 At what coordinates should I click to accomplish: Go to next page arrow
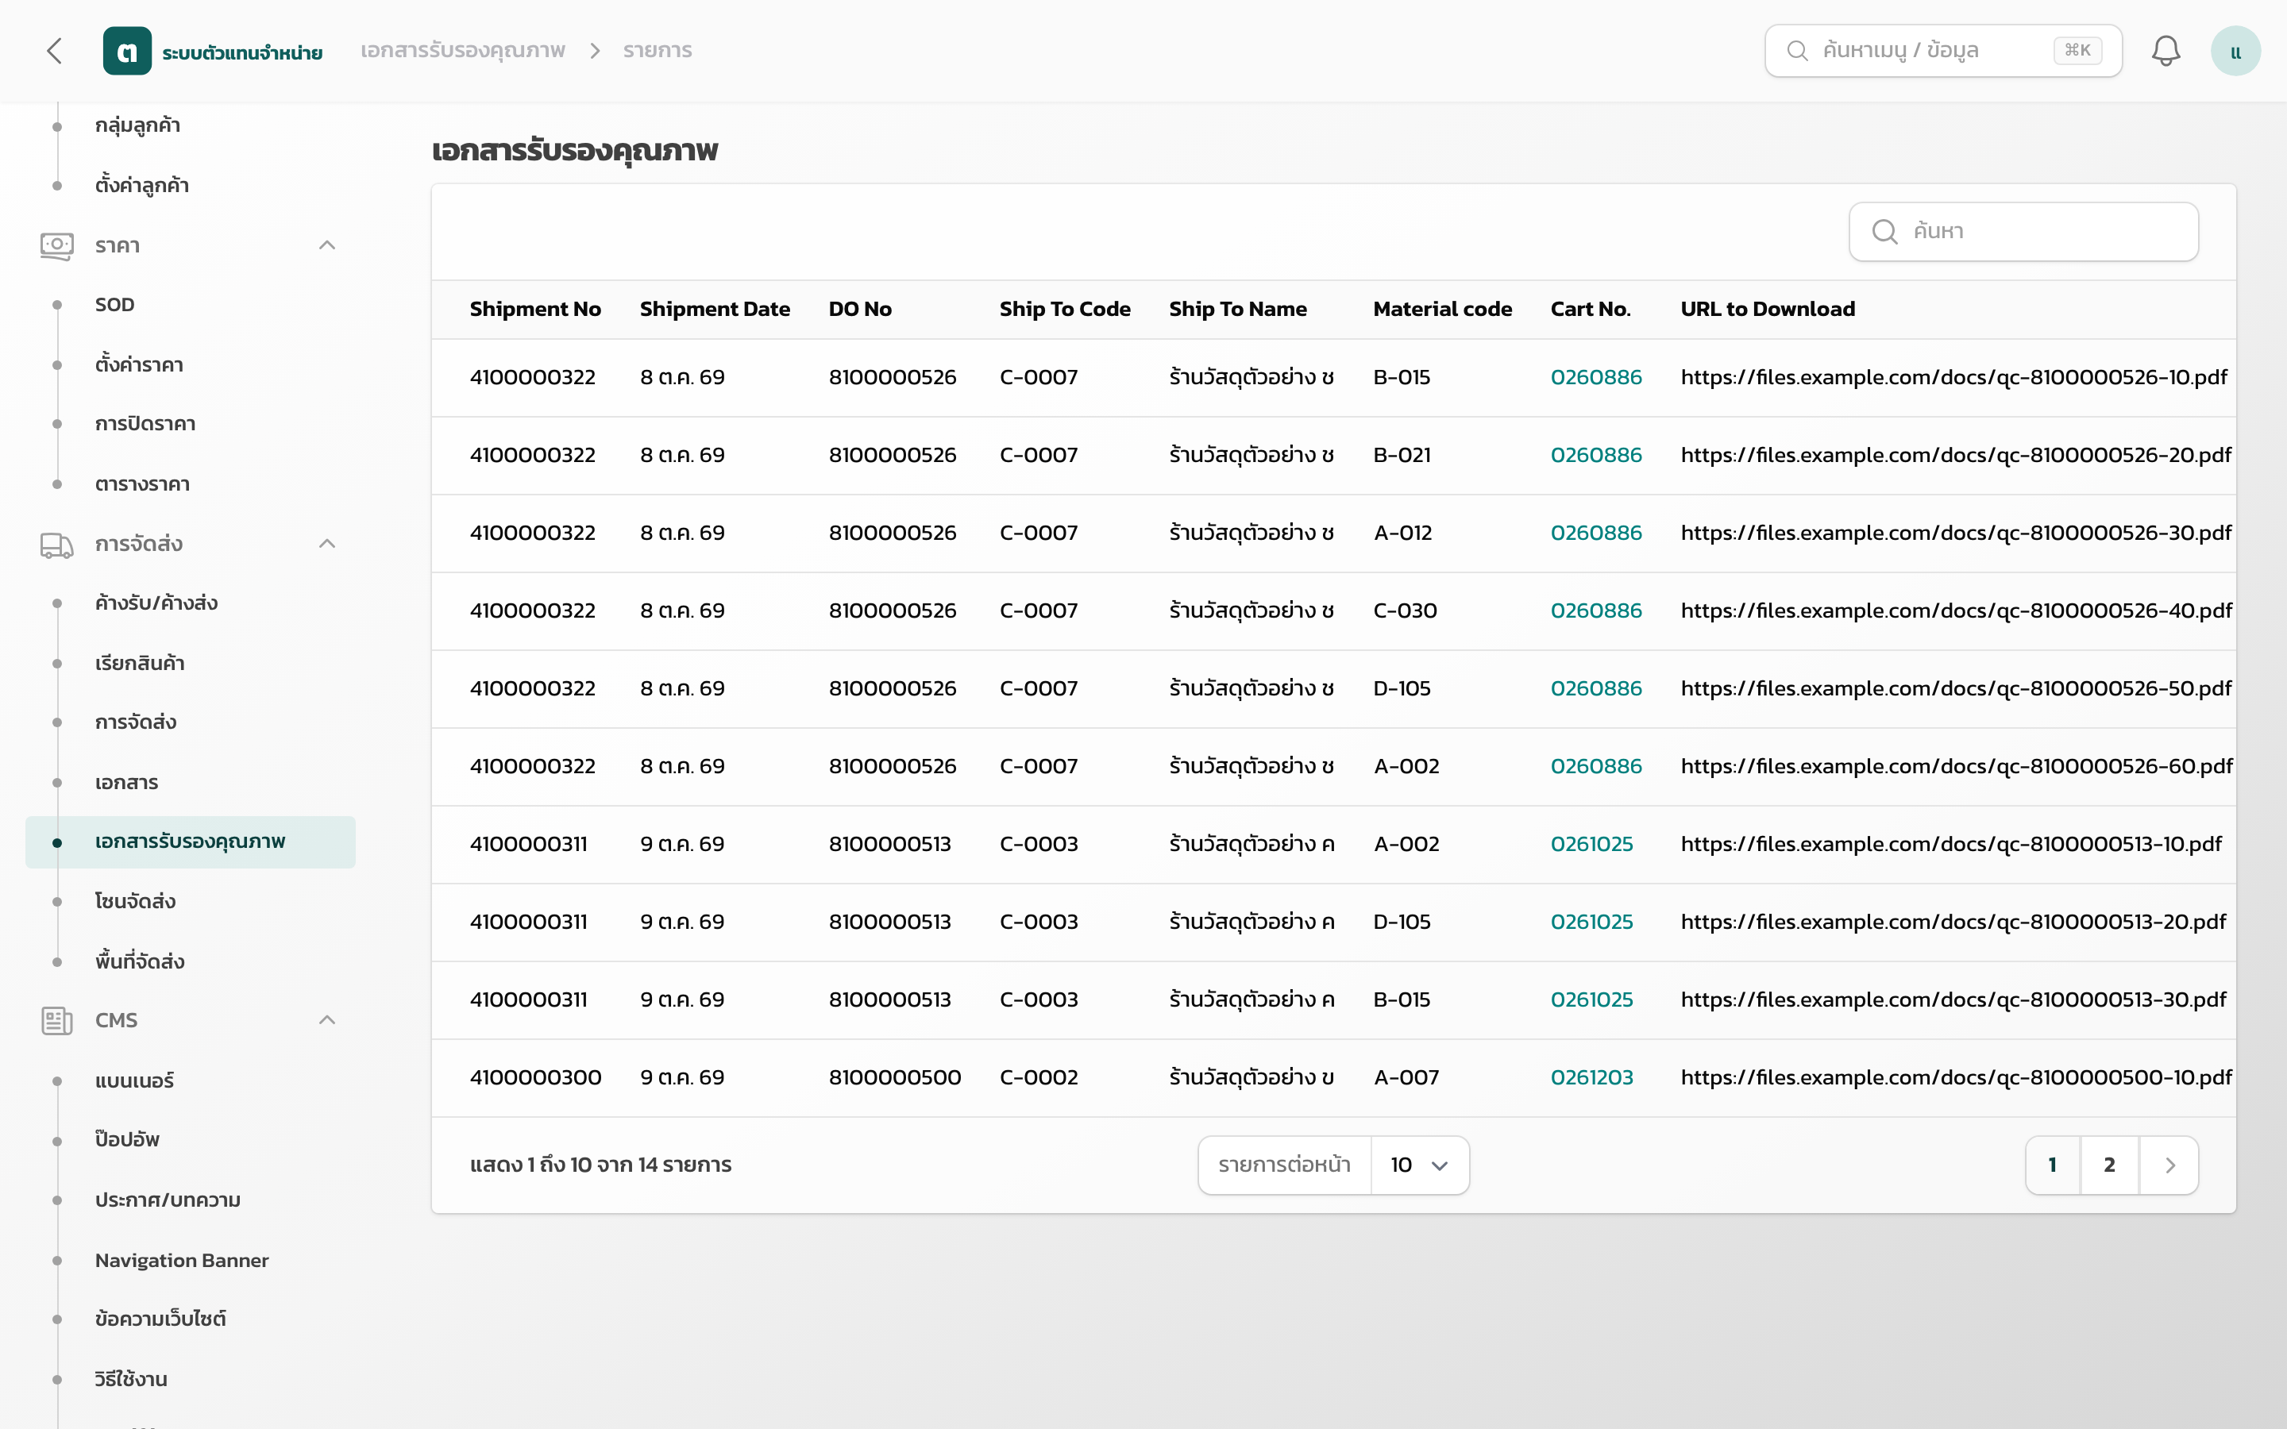2169,1165
